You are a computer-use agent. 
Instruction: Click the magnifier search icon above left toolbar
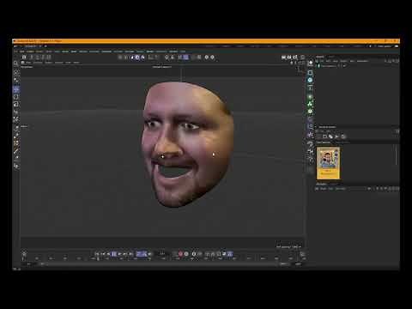point(15,63)
